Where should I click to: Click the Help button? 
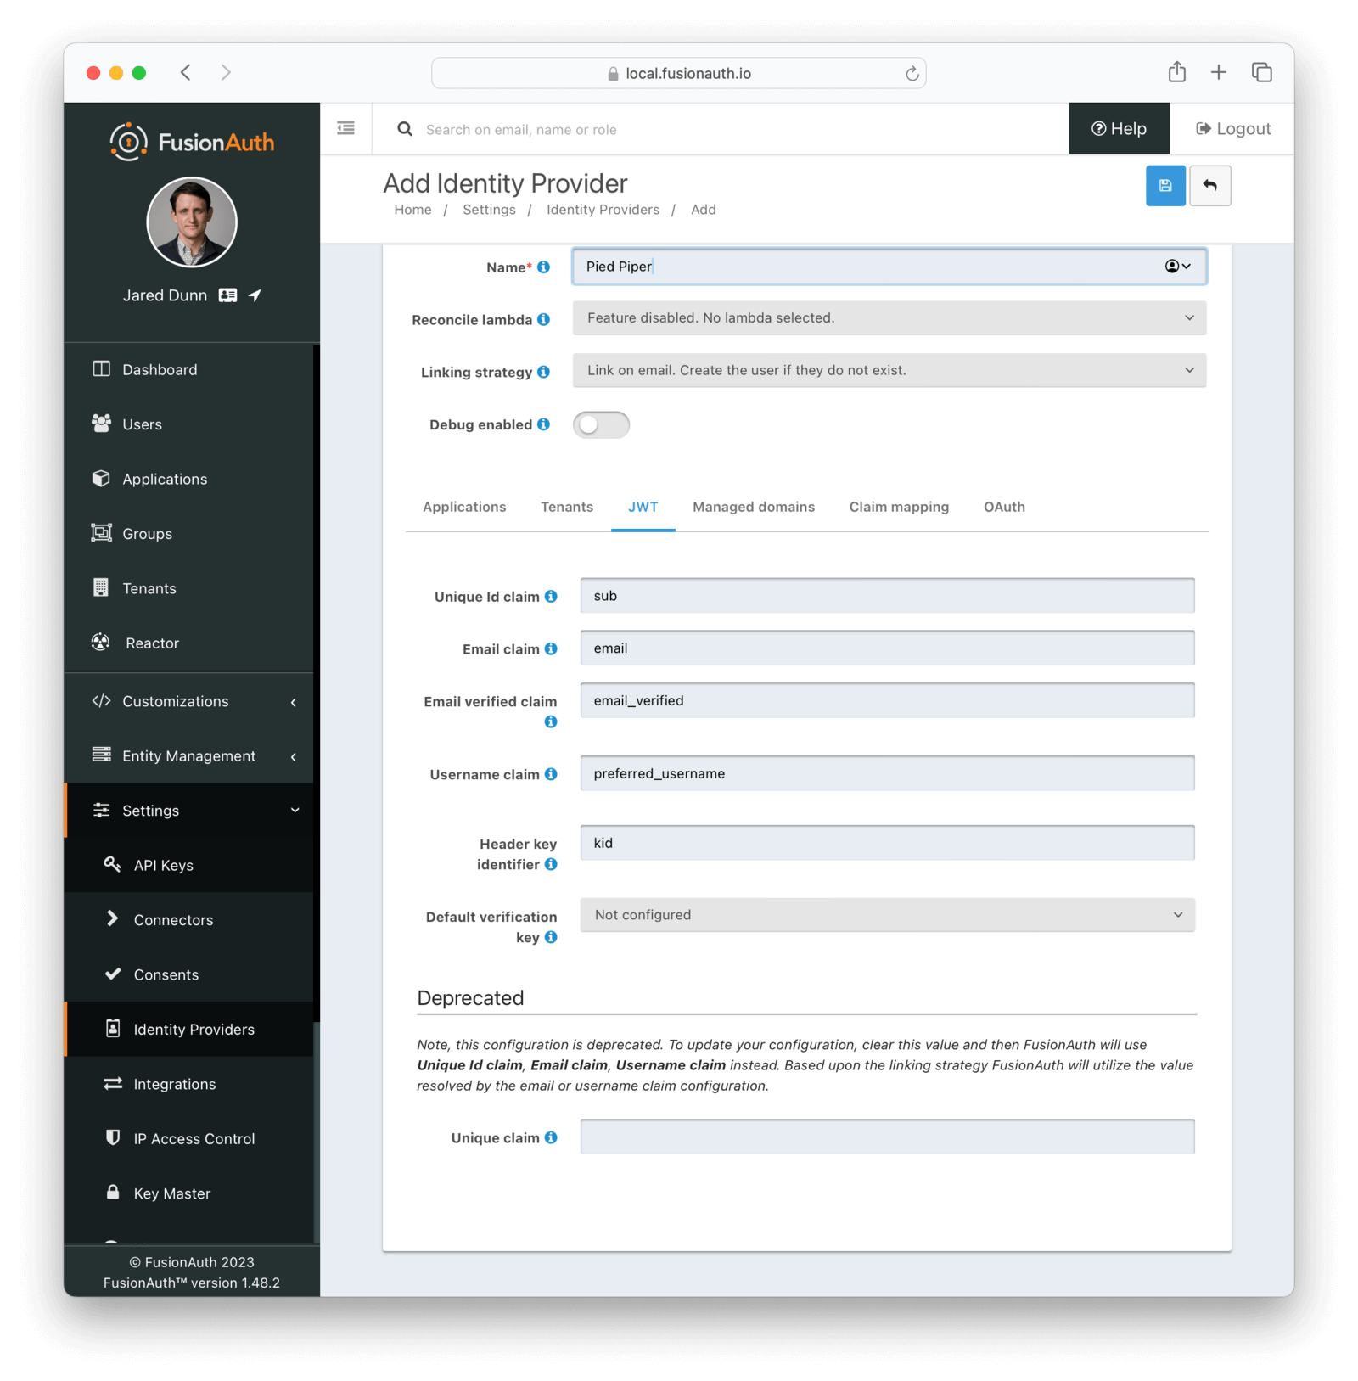click(1119, 129)
